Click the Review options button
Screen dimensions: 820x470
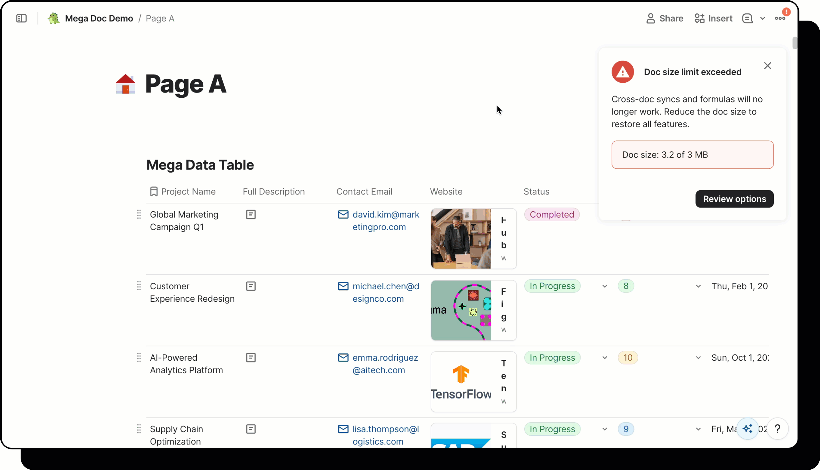(x=734, y=199)
